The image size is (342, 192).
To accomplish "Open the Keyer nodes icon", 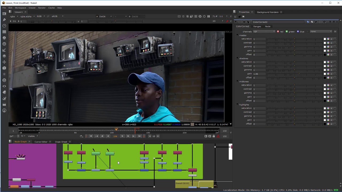I will [4, 50].
